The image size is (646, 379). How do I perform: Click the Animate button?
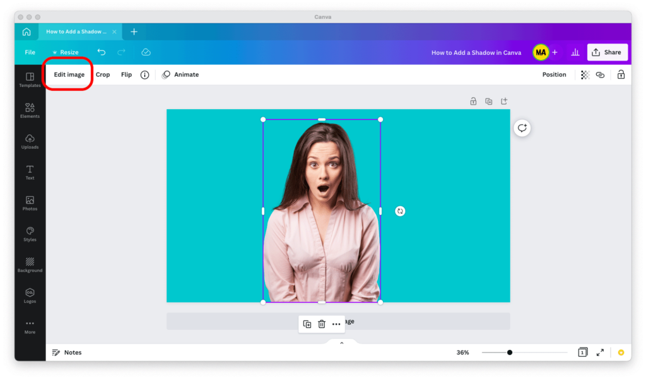point(180,74)
